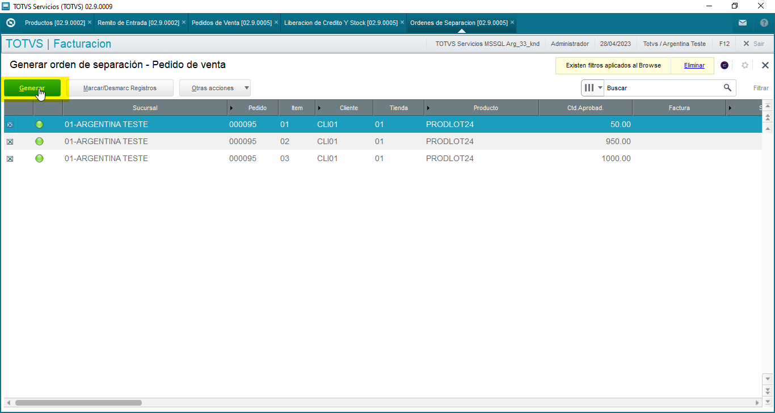Toggle checkbox for item 01 row
The width and height of the screenshot is (775, 413).
[10, 125]
